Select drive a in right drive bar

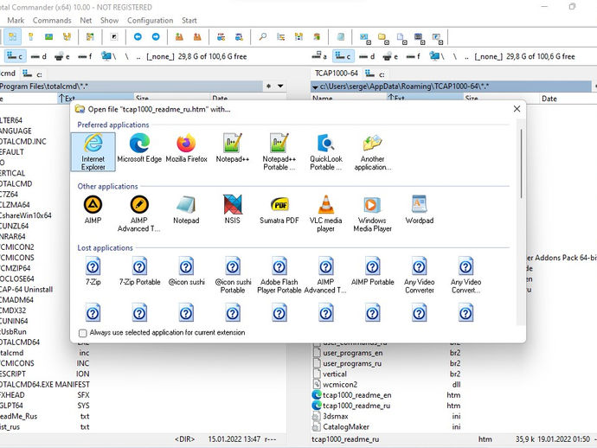[x=319, y=56]
